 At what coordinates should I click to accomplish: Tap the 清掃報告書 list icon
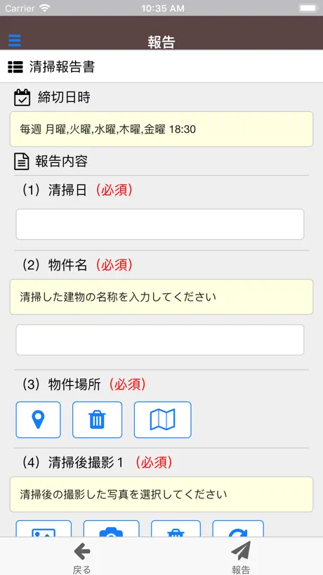tap(15, 67)
